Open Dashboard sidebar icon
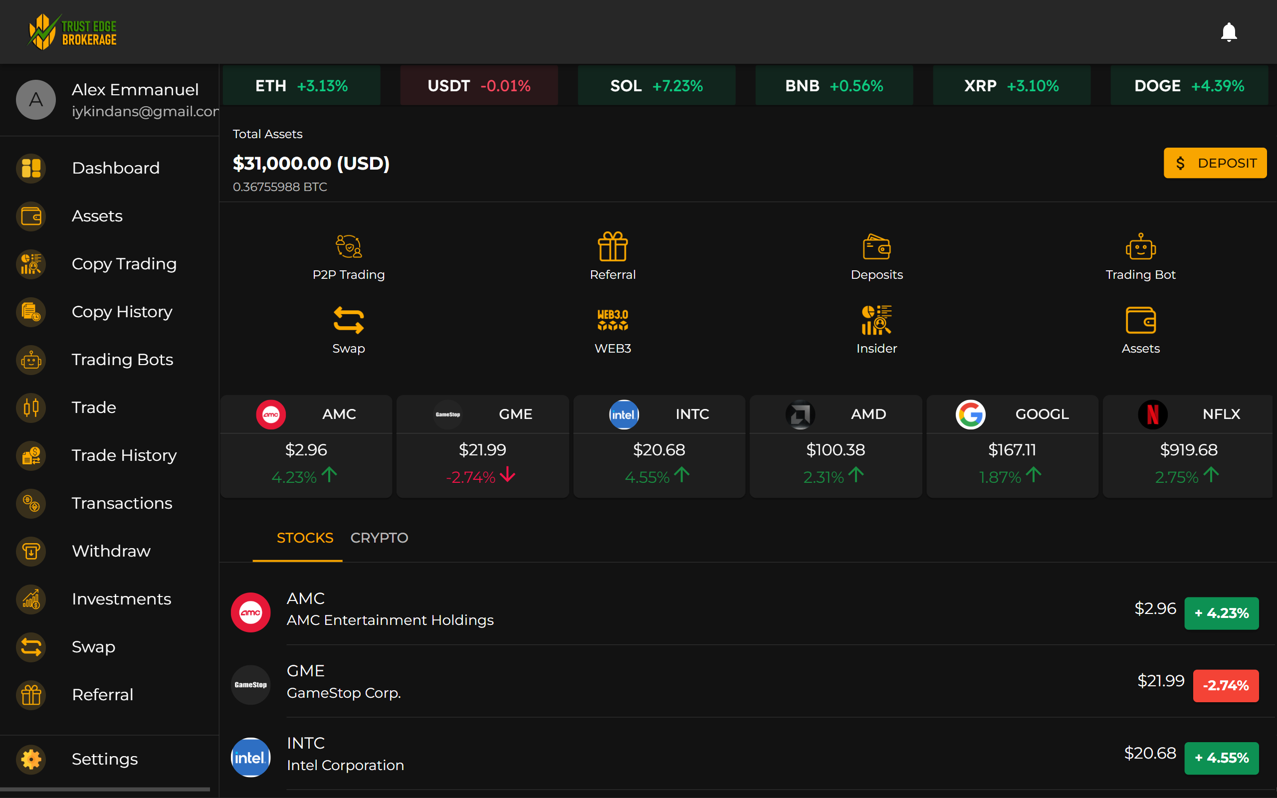 (31, 169)
